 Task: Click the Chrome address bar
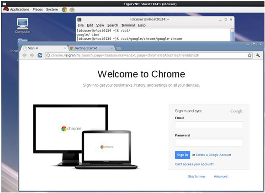(149, 55)
